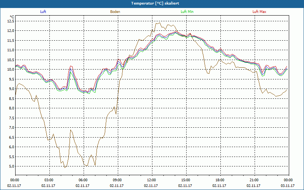Click the 11,0 y-axis value

11,50
